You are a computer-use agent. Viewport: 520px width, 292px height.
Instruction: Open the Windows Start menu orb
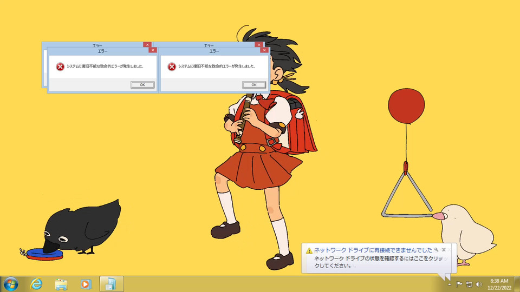pyautogui.click(x=11, y=284)
